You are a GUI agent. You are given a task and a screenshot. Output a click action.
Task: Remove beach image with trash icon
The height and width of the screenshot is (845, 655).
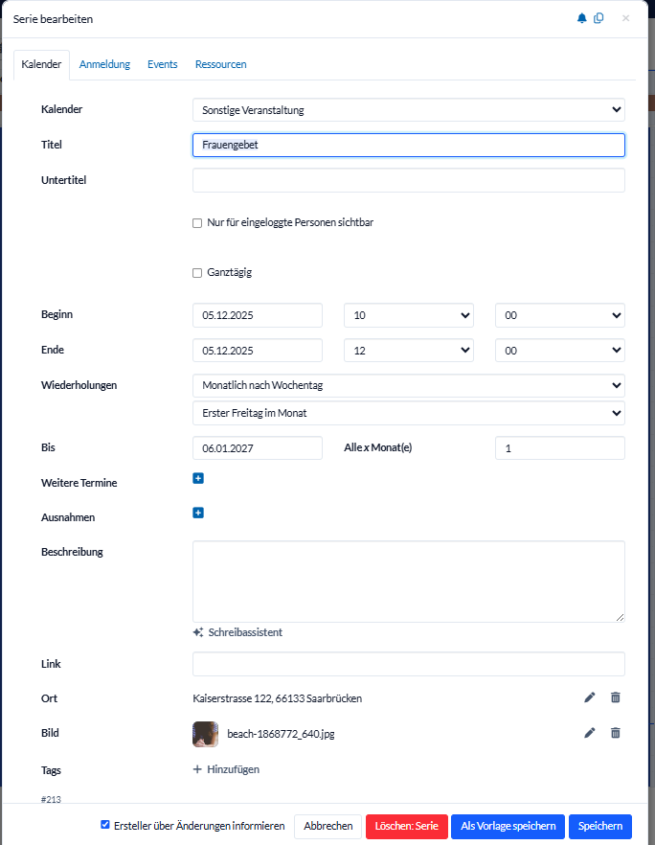616,733
